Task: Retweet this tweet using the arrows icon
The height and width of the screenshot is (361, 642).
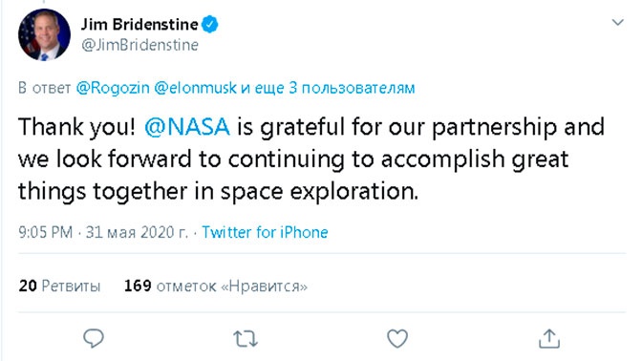Action: tap(246, 339)
